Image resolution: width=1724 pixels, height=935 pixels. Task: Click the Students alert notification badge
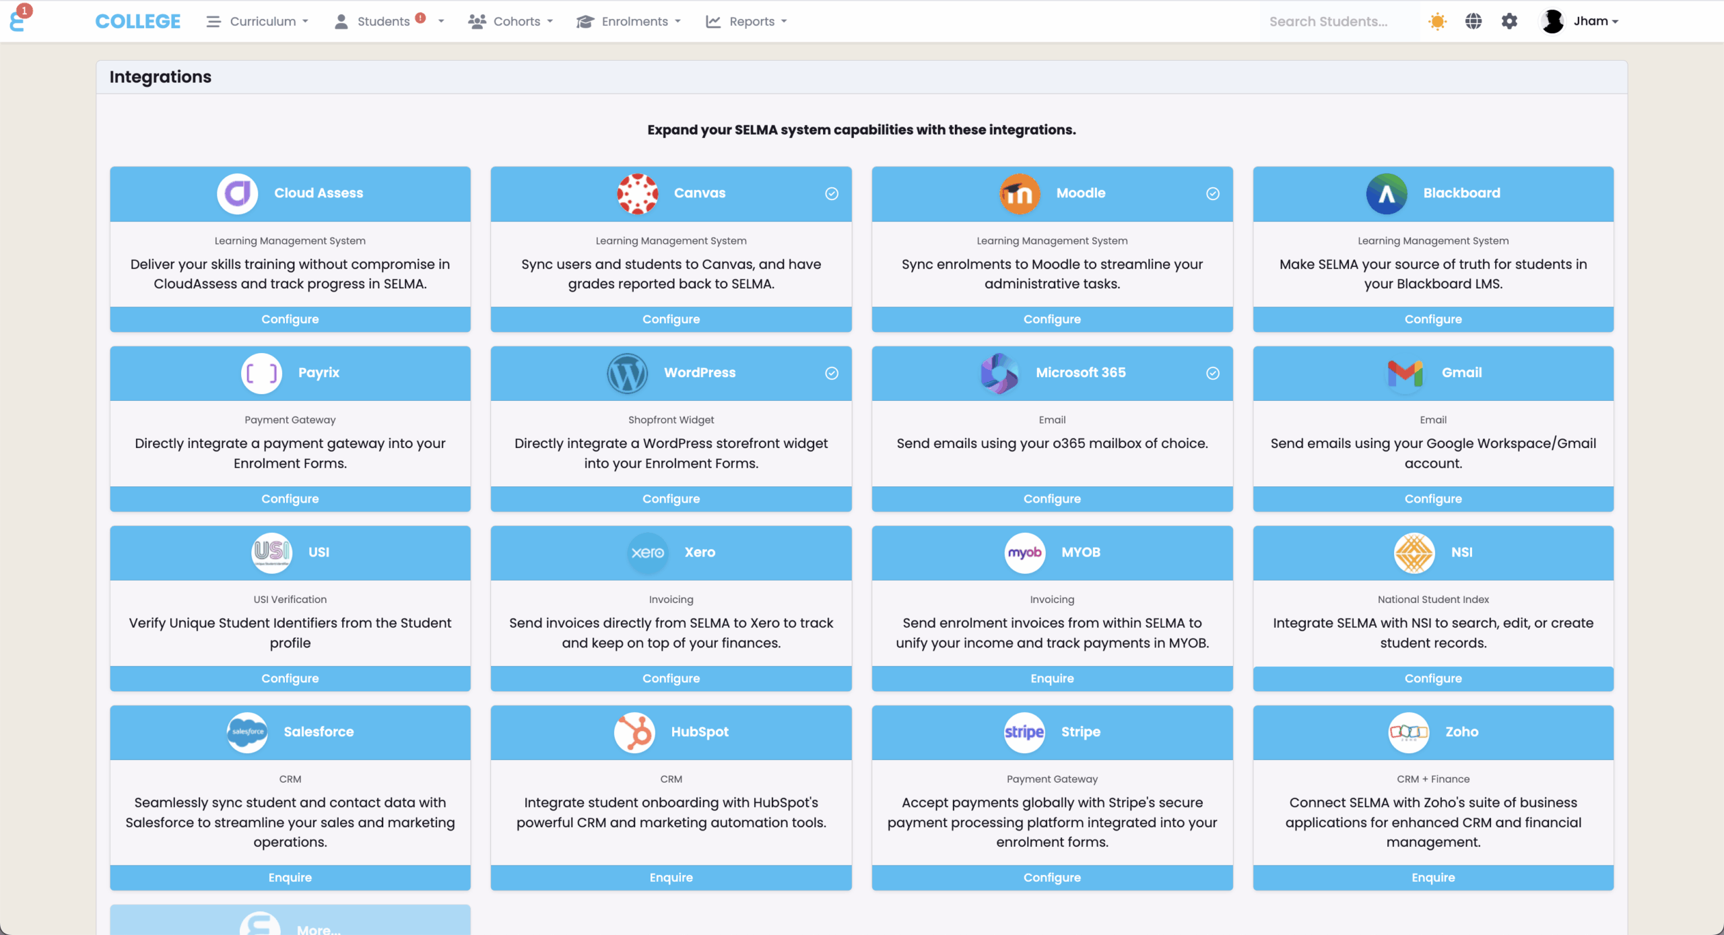pyautogui.click(x=420, y=18)
